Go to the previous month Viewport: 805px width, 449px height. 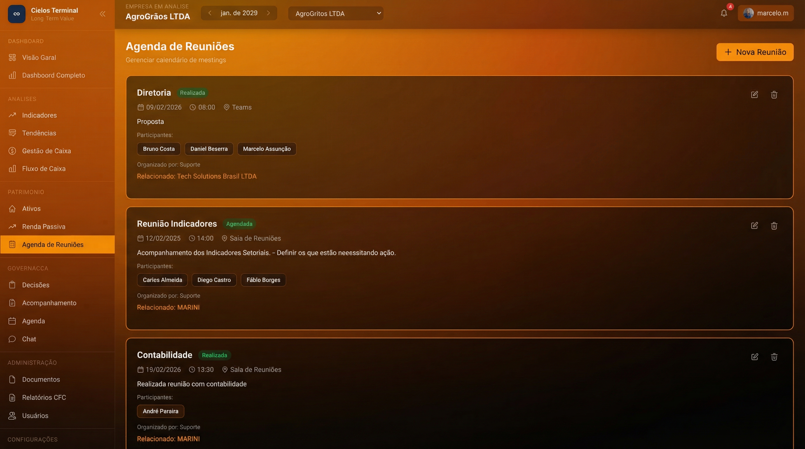pyautogui.click(x=210, y=13)
